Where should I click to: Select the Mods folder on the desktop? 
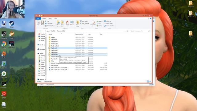pos(191,34)
